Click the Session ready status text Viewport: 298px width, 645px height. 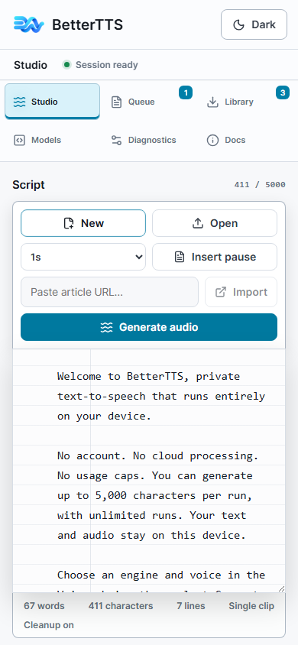coord(107,65)
